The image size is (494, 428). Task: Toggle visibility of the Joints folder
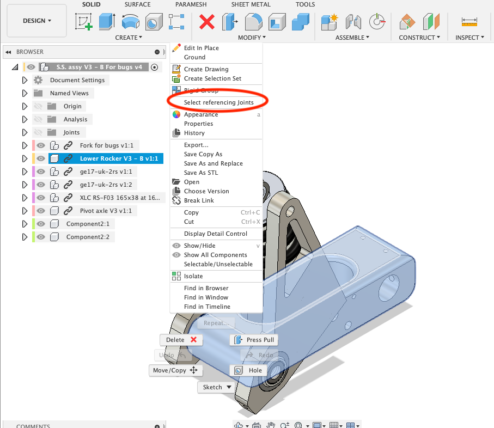point(38,132)
